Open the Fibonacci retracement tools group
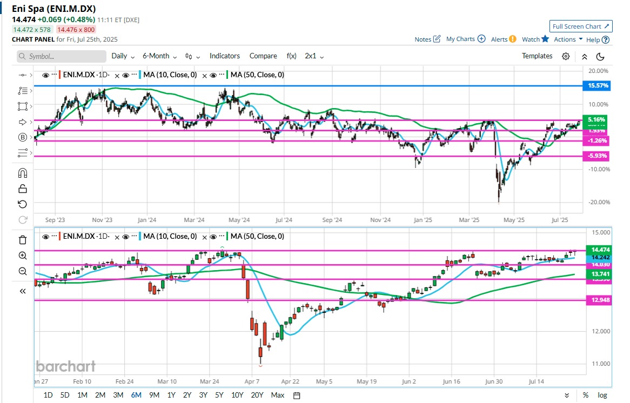The image size is (630, 403). tap(23, 91)
